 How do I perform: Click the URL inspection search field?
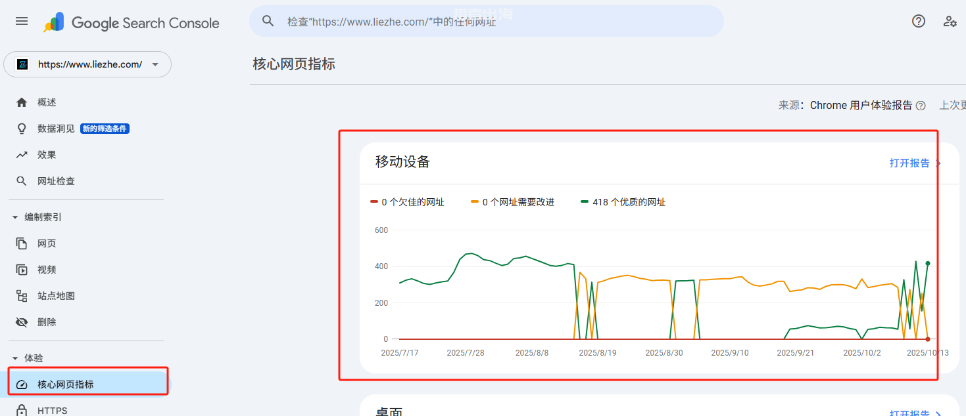point(487,21)
